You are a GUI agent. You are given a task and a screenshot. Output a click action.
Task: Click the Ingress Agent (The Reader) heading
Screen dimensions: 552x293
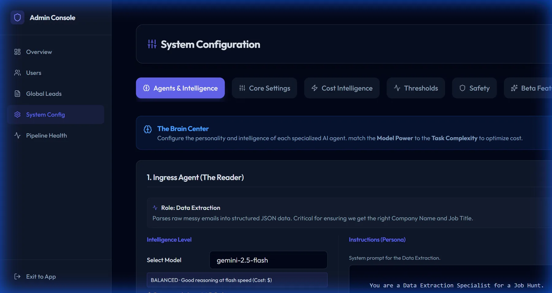[x=195, y=177]
